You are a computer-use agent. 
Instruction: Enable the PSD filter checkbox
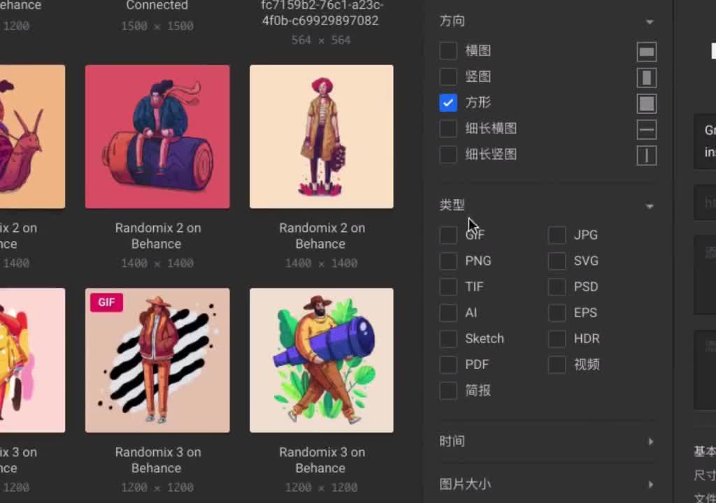557,286
